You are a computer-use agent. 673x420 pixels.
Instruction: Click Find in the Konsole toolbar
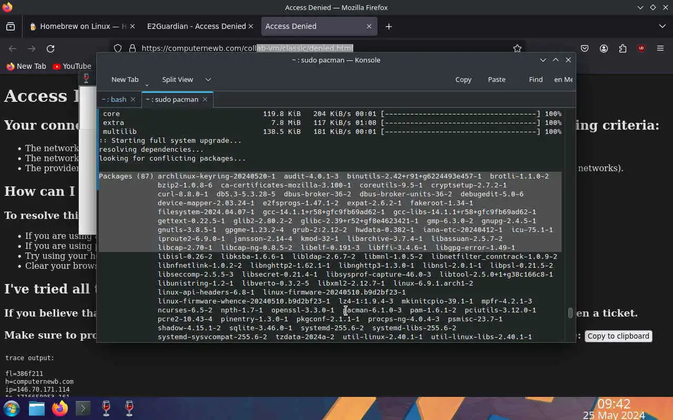point(536,80)
